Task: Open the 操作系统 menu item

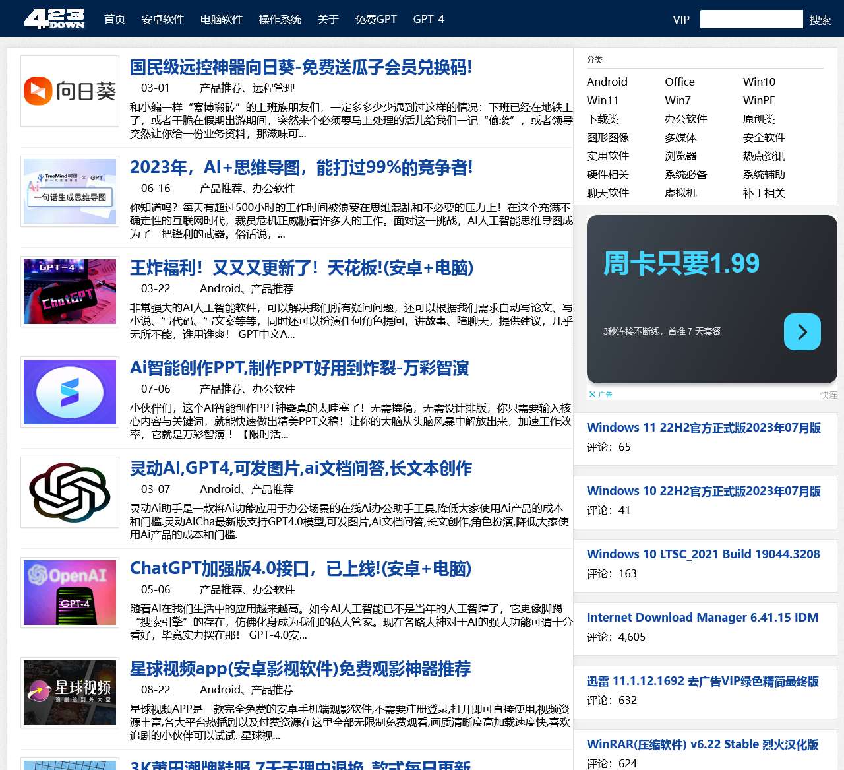Action: pos(280,19)
